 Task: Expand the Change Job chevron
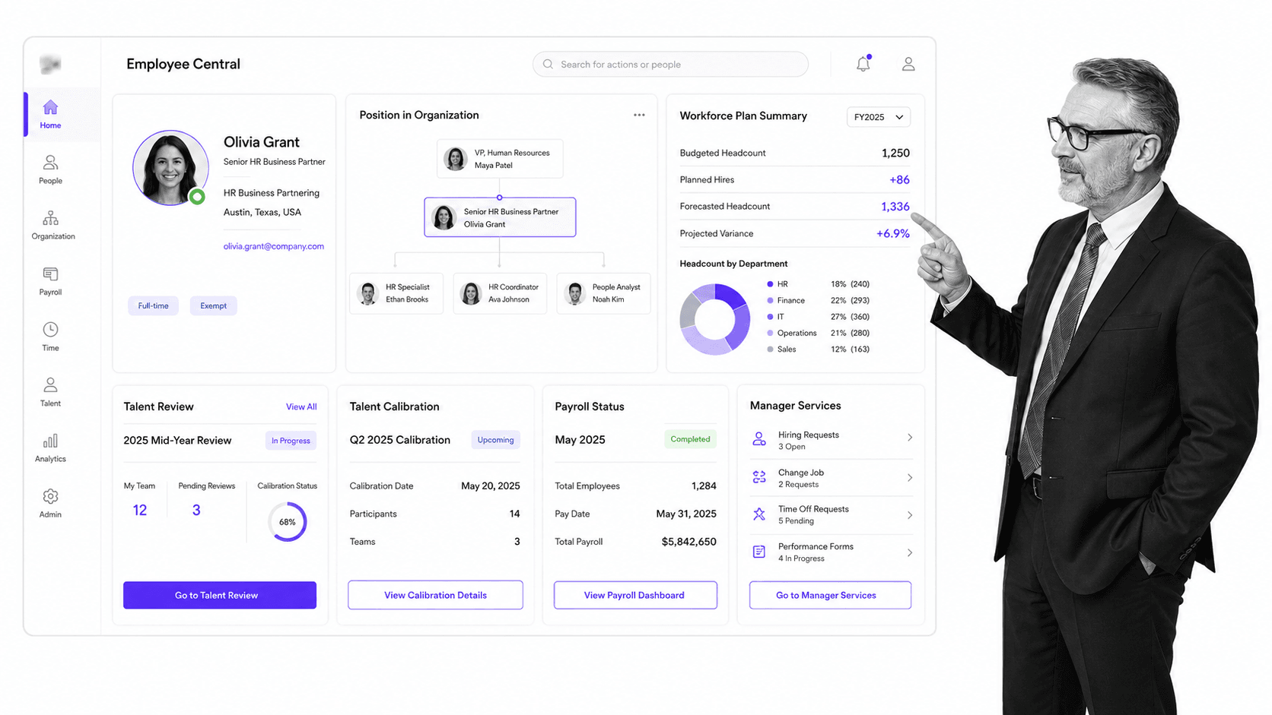(x=910, y=478)
